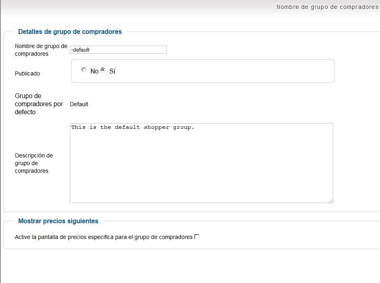Image resolution: width=380 pixels, height=283 pixels.
Task: Click the 'Grupo de compradores por defecto' label
Action: pyautogui.click(x=39, y=104)
